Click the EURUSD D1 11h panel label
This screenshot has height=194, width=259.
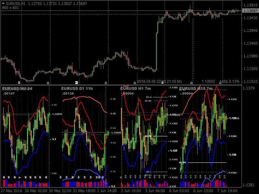point(77,89)
